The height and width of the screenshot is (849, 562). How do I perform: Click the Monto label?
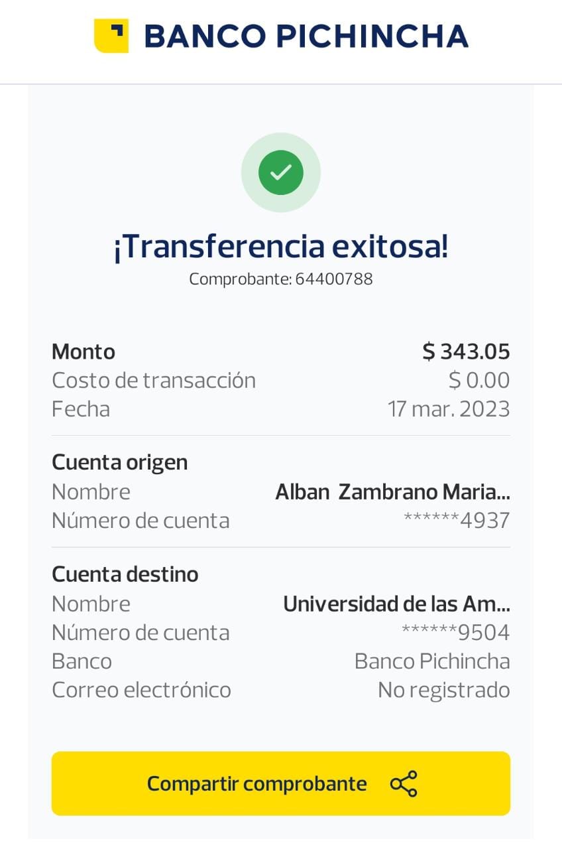click(x=84, y=352)
